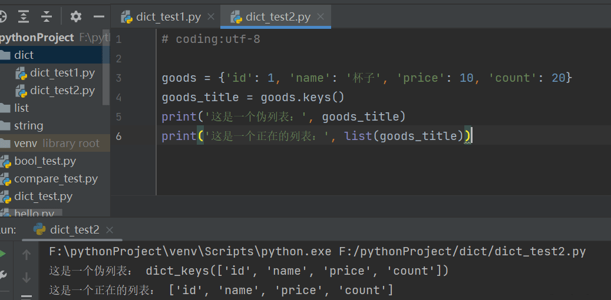
Task: Hide the project tool window
Action: 98,16
